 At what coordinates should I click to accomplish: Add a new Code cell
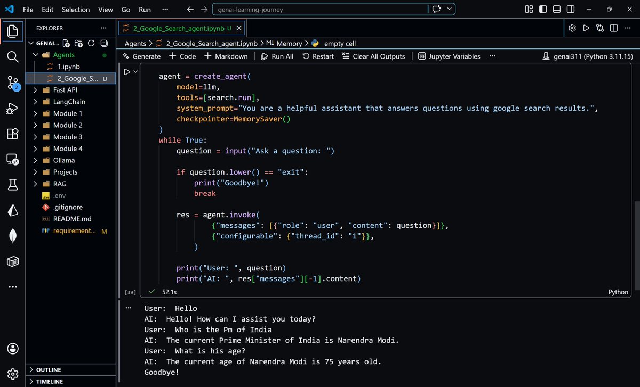click(x=182, y=56)
